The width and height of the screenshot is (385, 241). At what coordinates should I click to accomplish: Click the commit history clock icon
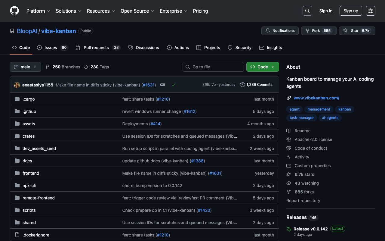coord(242,85)
